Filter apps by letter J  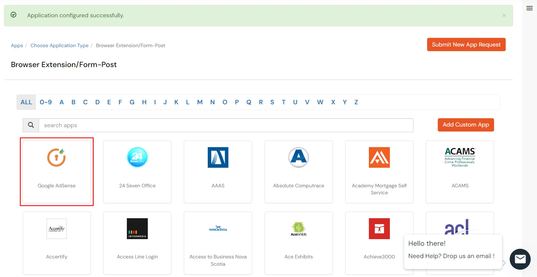165,102
